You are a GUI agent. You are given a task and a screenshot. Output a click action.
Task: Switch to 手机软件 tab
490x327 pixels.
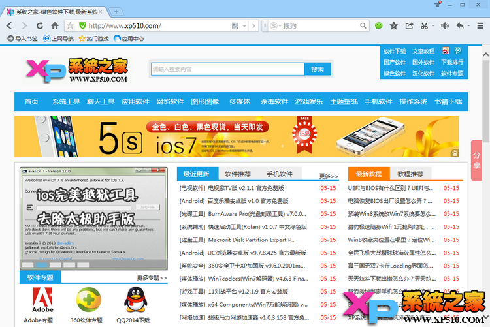tap(280, 174)
